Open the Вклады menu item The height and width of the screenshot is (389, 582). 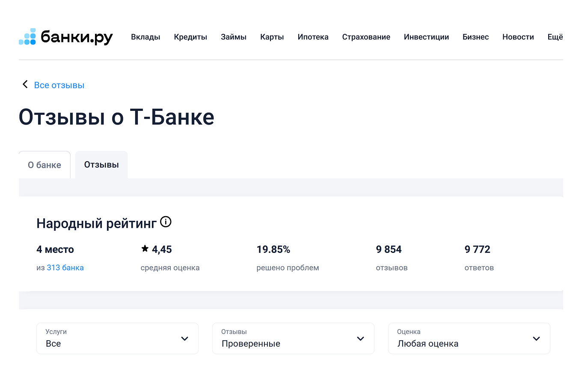point(145,37)
